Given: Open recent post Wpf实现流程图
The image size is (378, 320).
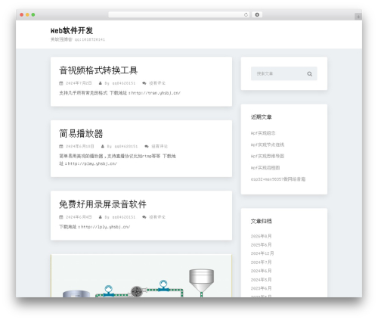Looking at the screenshot, I should [x=265, y=168].
